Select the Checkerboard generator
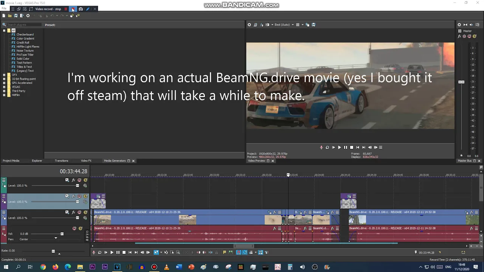 point(25,34)
